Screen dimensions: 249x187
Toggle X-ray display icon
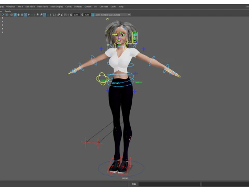click(x=59, y=15)
